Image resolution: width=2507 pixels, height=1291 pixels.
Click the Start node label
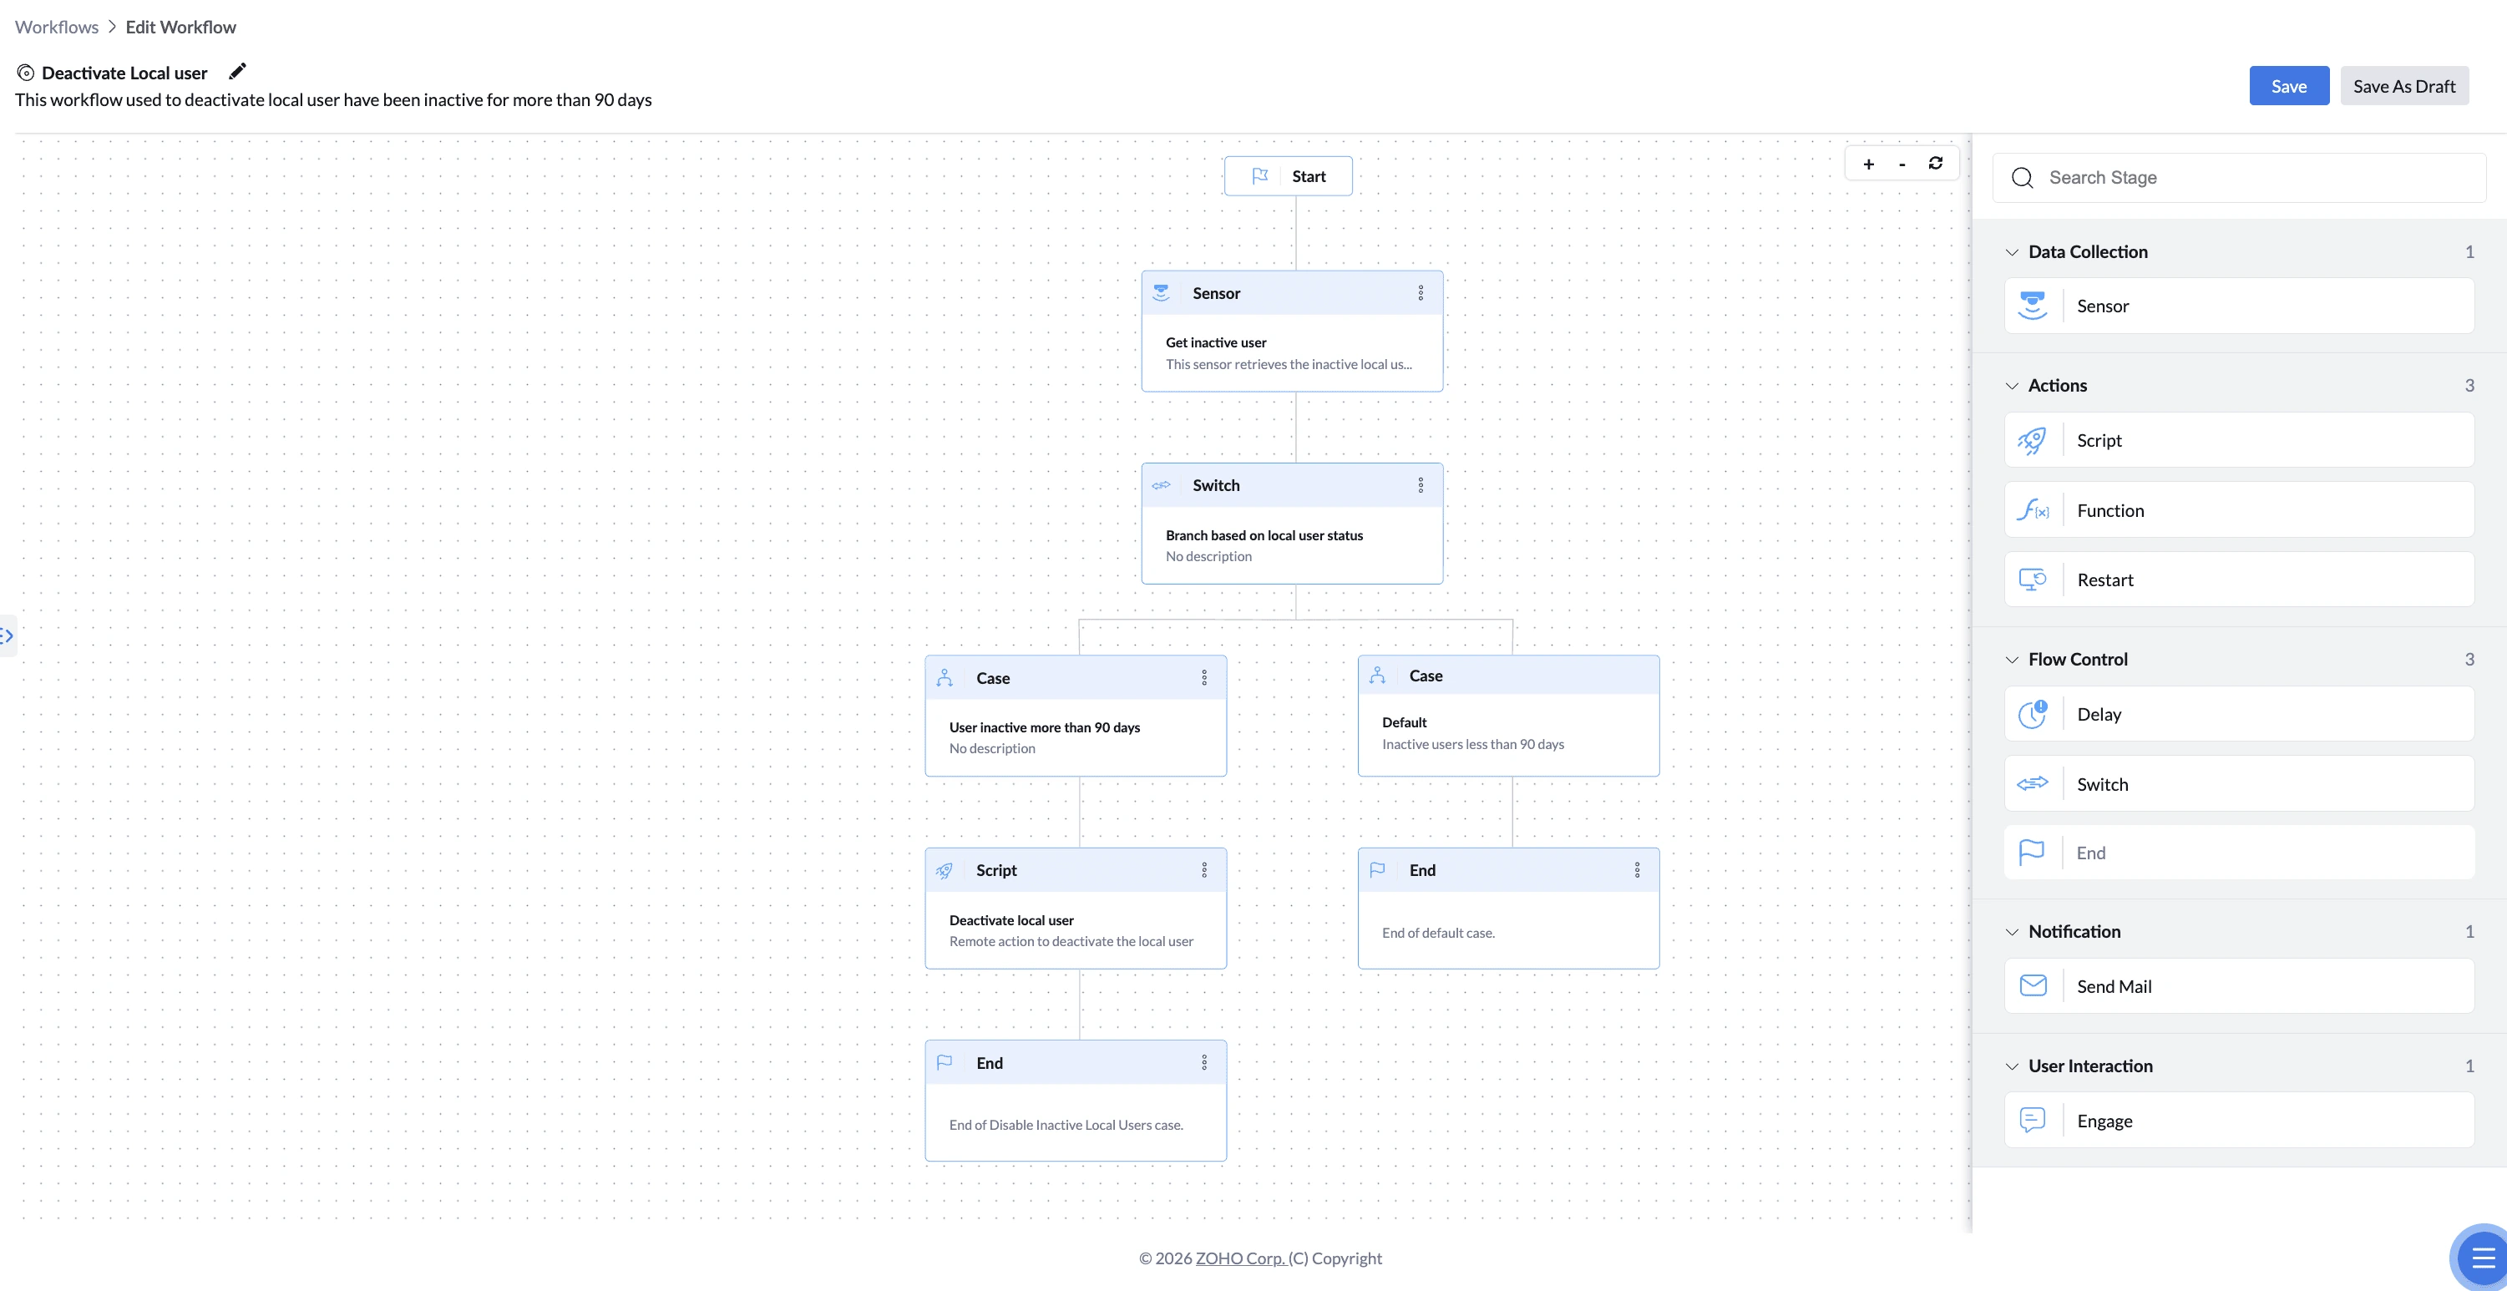pyautogui.click(x=1308, y=176)
